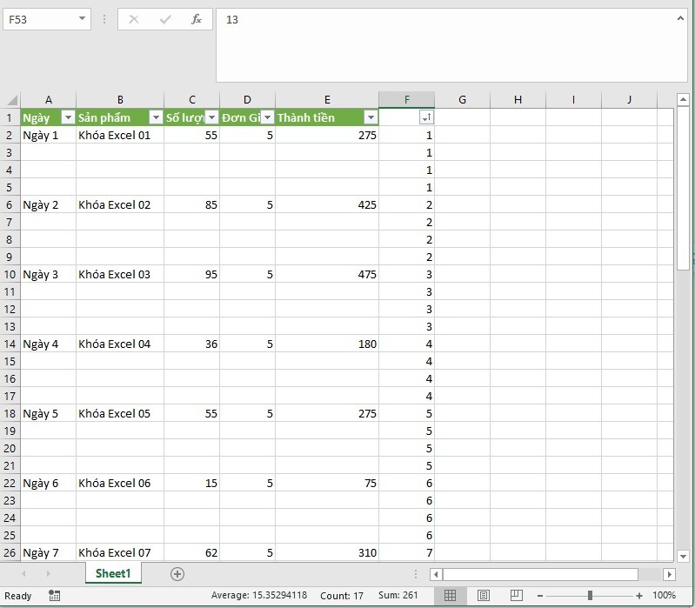This screenshot has height=608, width=695.
Task: Select column F header
Action: (406, 100)
